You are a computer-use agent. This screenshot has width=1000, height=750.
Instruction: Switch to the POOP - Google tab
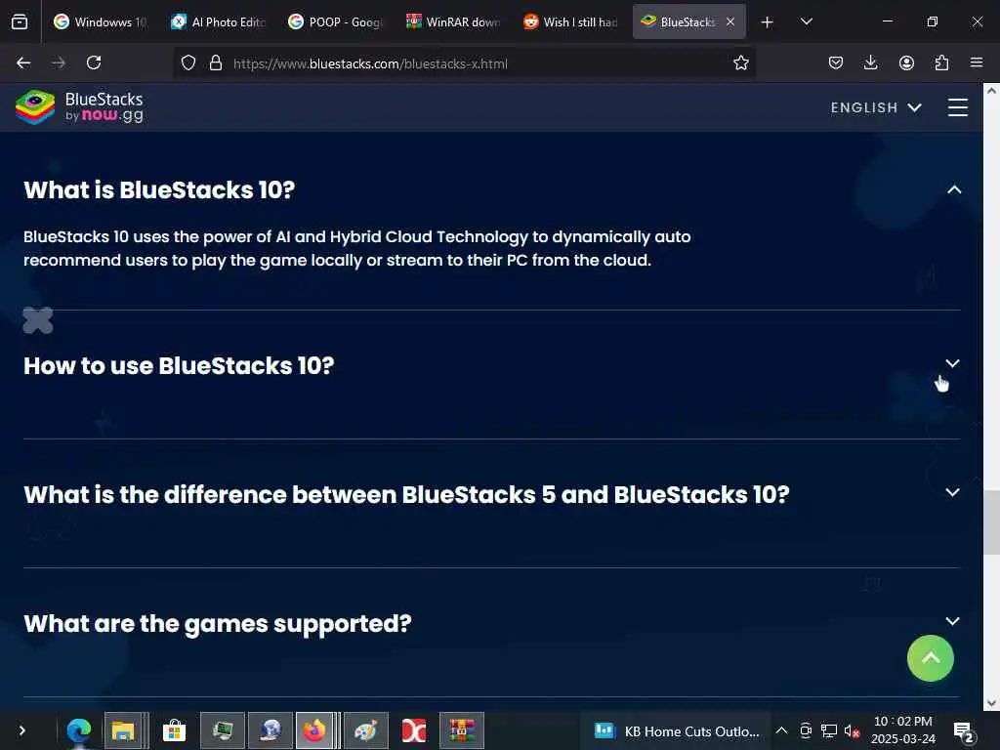(337, 21)
